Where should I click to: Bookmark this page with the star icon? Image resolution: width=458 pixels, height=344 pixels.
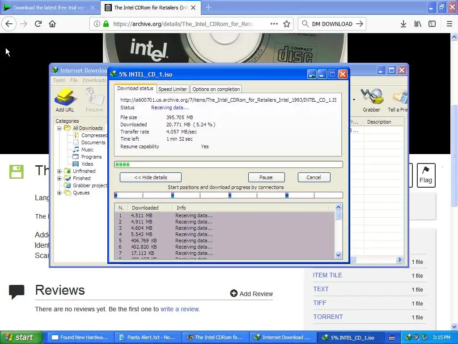(x=287, y=24)
